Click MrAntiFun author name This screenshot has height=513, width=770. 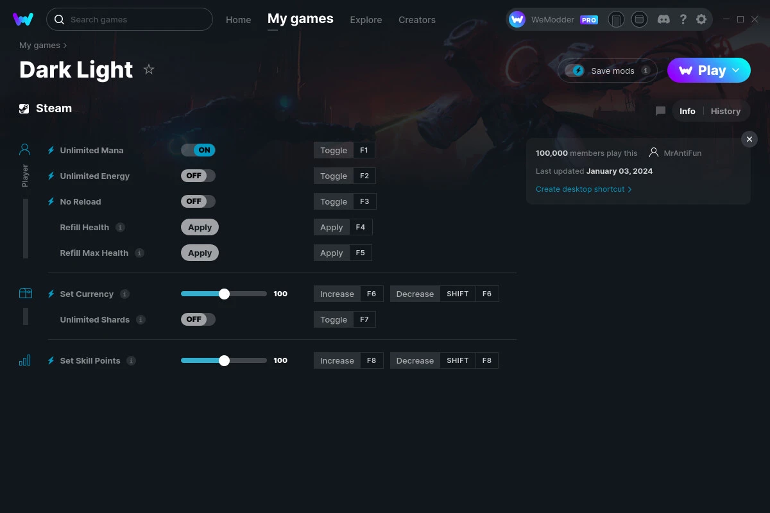[683, 153]
